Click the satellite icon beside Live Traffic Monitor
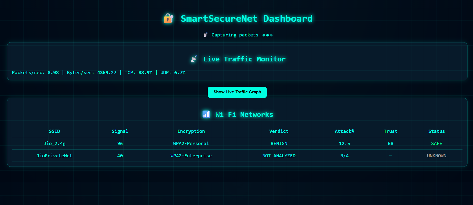Image resolution: width=473 pixels, height=205 pixels. click(x=194, y=59)
